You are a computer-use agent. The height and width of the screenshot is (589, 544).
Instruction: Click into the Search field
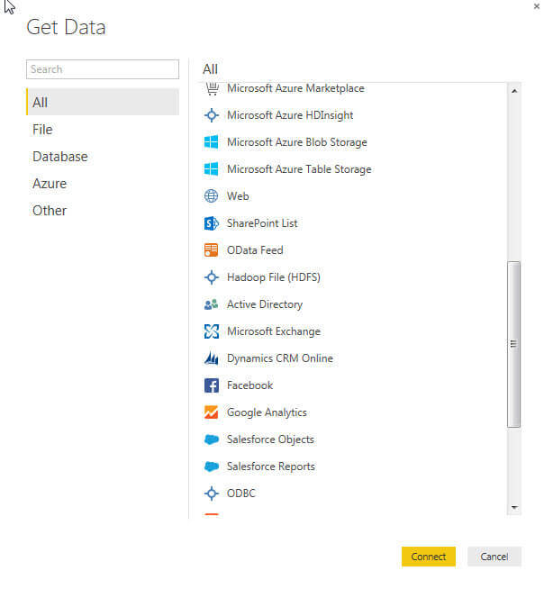coord(103,69)
